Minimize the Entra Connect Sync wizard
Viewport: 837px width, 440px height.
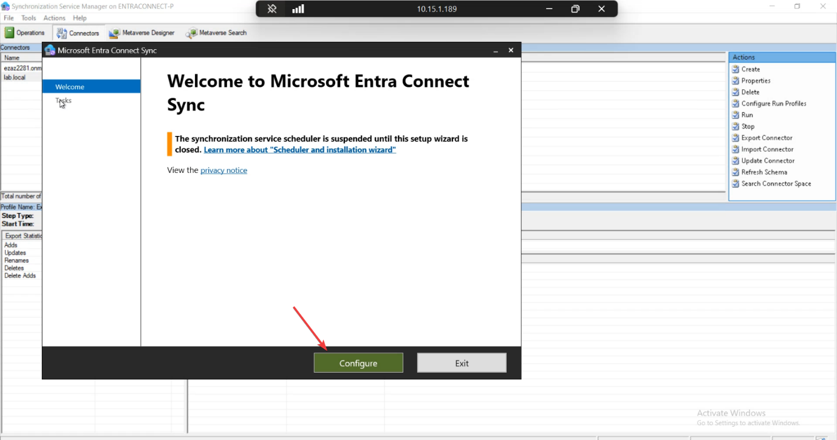pos(496,50)
